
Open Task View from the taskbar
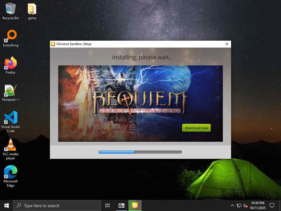pyautogui.click(x=108, y=206)
